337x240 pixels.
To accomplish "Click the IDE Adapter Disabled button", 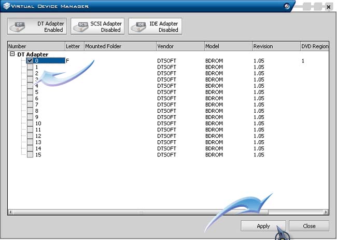I will (155, 26).
